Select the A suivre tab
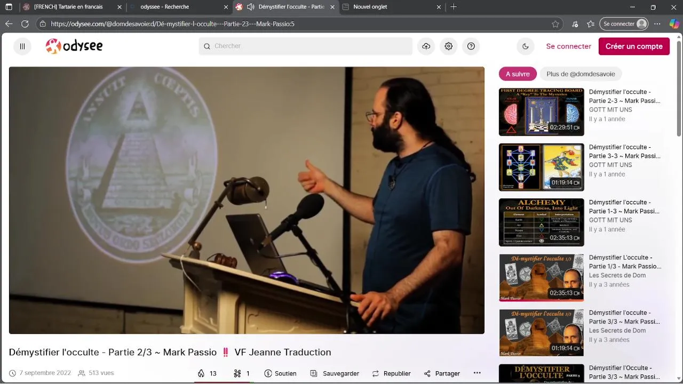Image resolution: width=683 pixels, height=384 pixels. pyautogui.click(x=518, y=74)
